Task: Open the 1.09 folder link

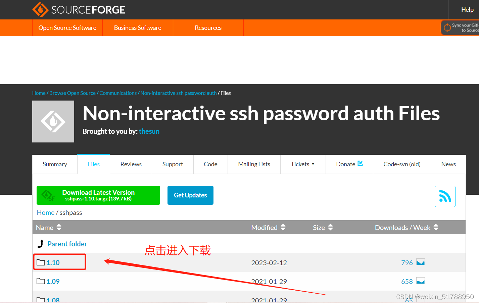Action: 53,281
